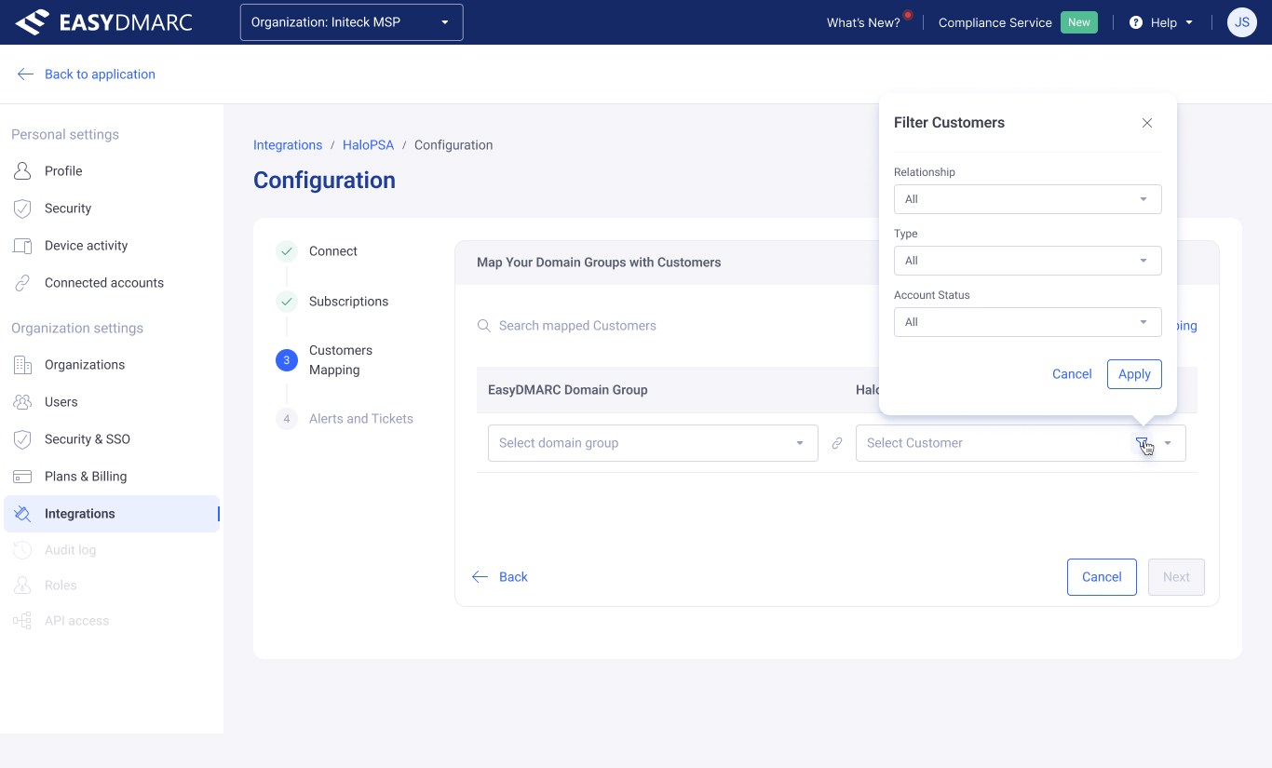This screenshot has width=1272, height=768.
Task: Open the Organization: Initeck MSP dropdown
Action: tap(351, 22)
